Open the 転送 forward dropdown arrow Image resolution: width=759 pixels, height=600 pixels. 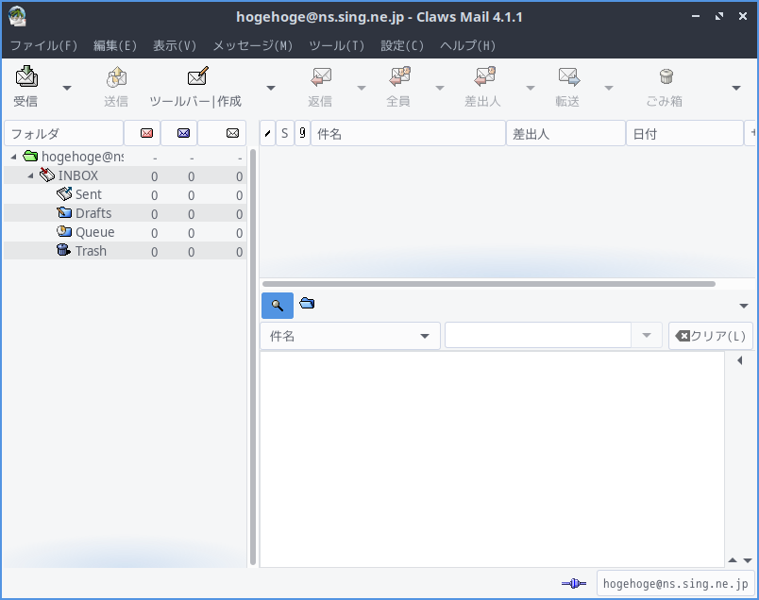point(609,88)
